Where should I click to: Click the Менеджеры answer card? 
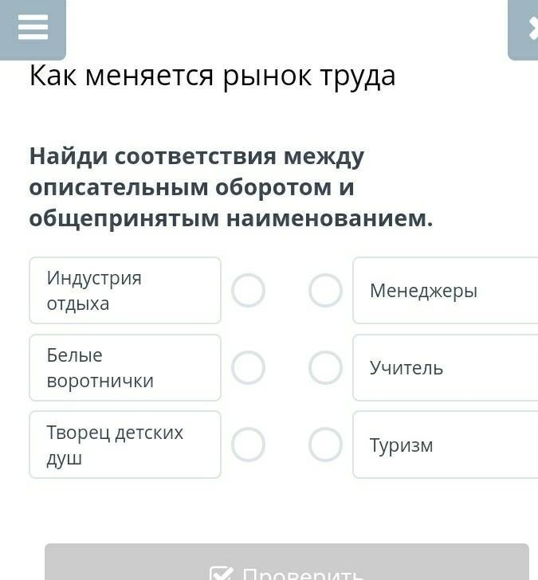pos(446,291)
